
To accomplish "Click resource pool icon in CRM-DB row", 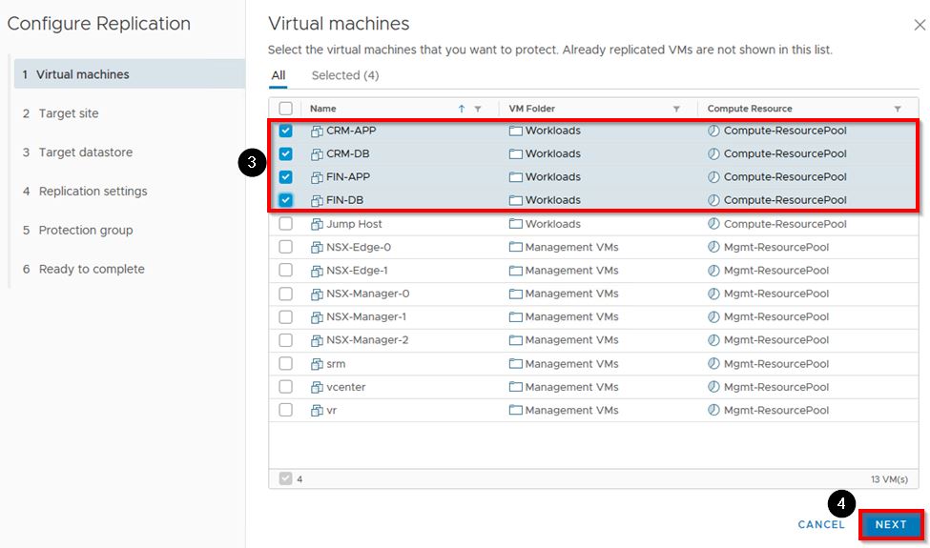I will (x=713, y=154).
